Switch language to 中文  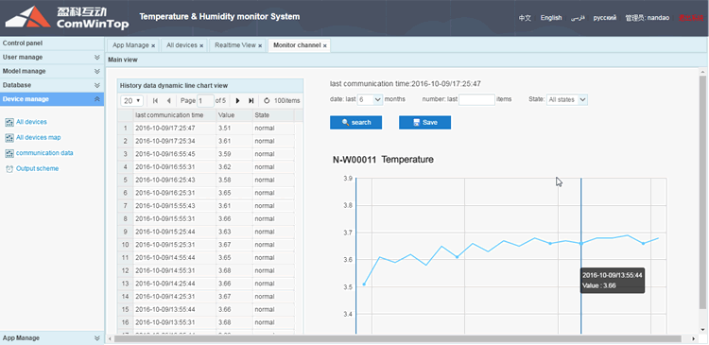click(525, 18)
